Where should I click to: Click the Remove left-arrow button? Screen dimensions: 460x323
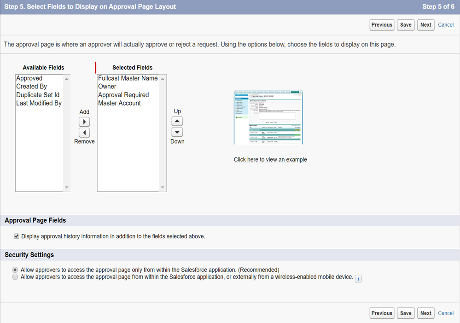pyautogui.click(x=84, y=133)
